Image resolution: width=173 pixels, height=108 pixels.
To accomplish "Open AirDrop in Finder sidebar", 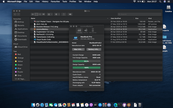I will pos(21,22).
